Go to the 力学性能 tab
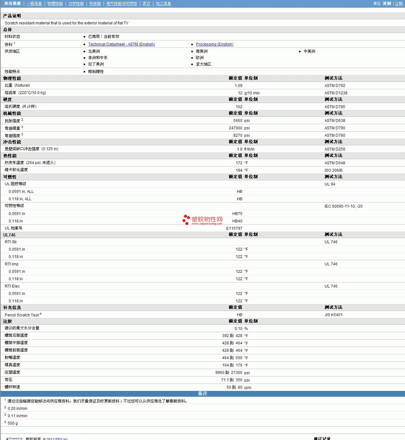The width and height of the screenshot is (405, 440). pos(76,4)
